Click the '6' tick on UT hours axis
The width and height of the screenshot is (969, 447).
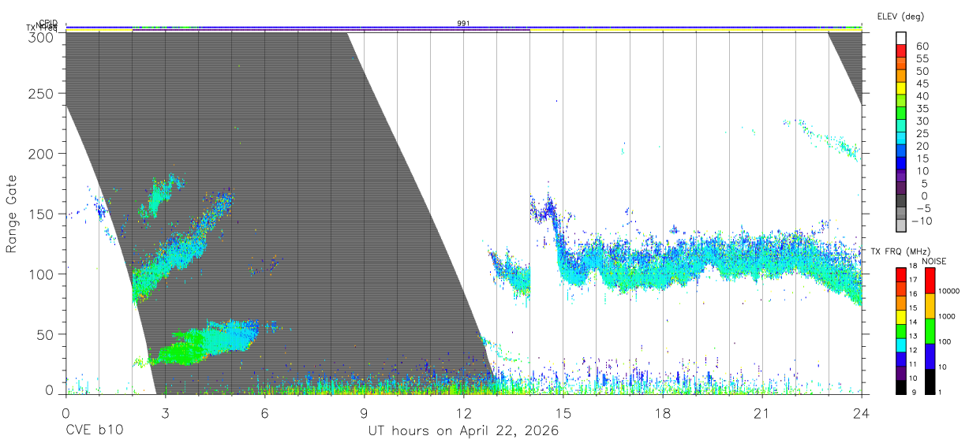coord(264,413)
